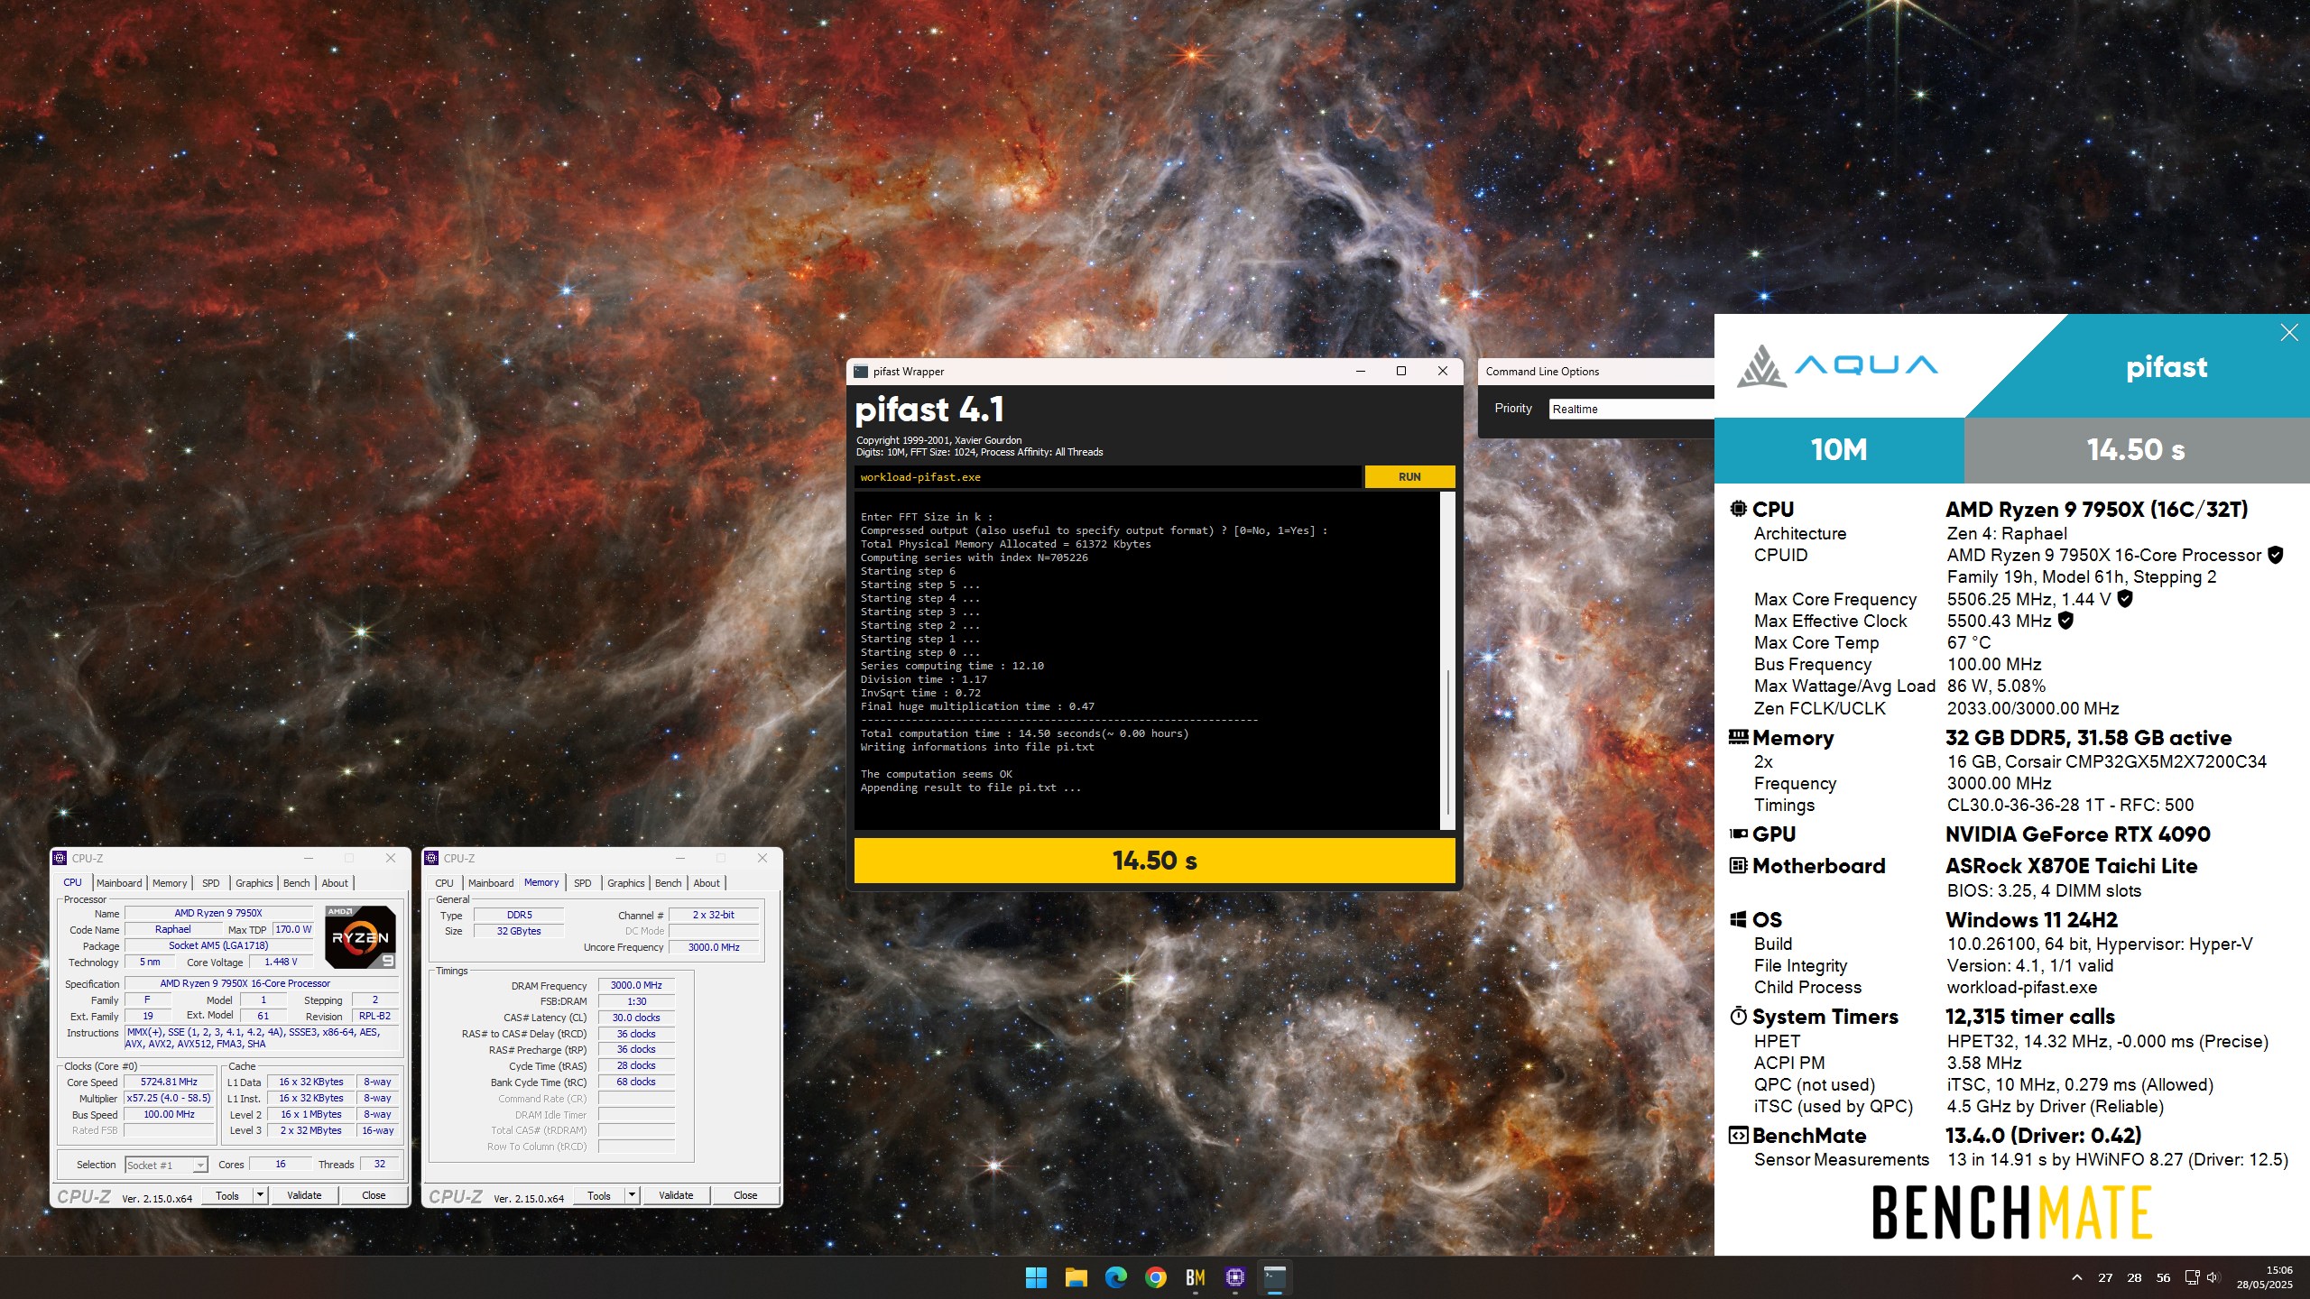Click Validate in right CPU-Z
This screenshot has width=2310, height=1299.
pyautogui.click(x=676, y=1195)
